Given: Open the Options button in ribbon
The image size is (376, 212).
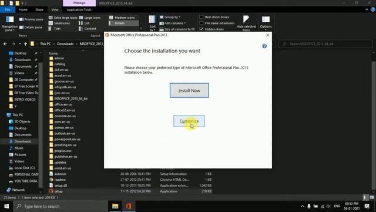Looking at the screenshot, I should pyautogui.click(x=266, y=23).
